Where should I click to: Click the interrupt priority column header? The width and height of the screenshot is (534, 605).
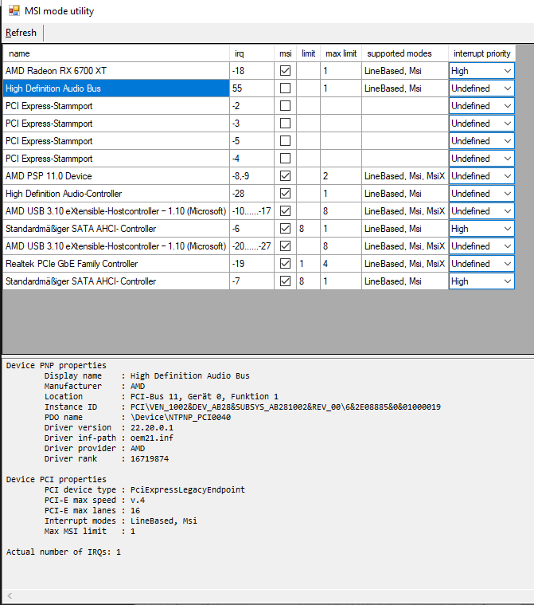point(481,53)
